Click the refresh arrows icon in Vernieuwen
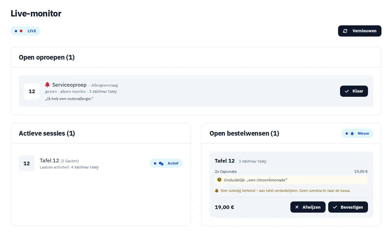 [345, 31]
